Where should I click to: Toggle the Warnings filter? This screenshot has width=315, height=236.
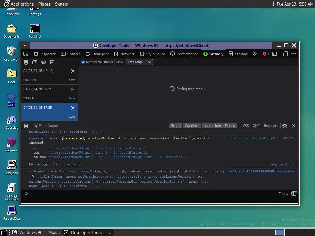[x=192, y=126]
